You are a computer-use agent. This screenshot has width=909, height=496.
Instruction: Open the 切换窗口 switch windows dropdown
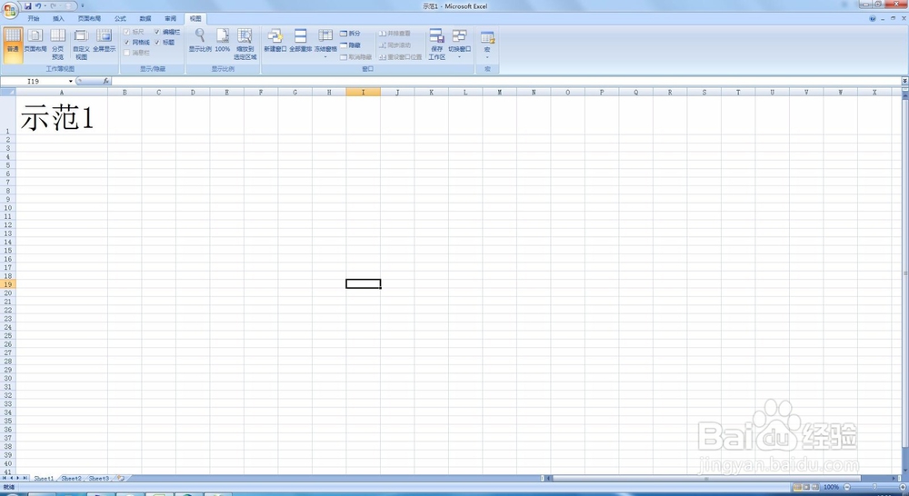(459, 44)
